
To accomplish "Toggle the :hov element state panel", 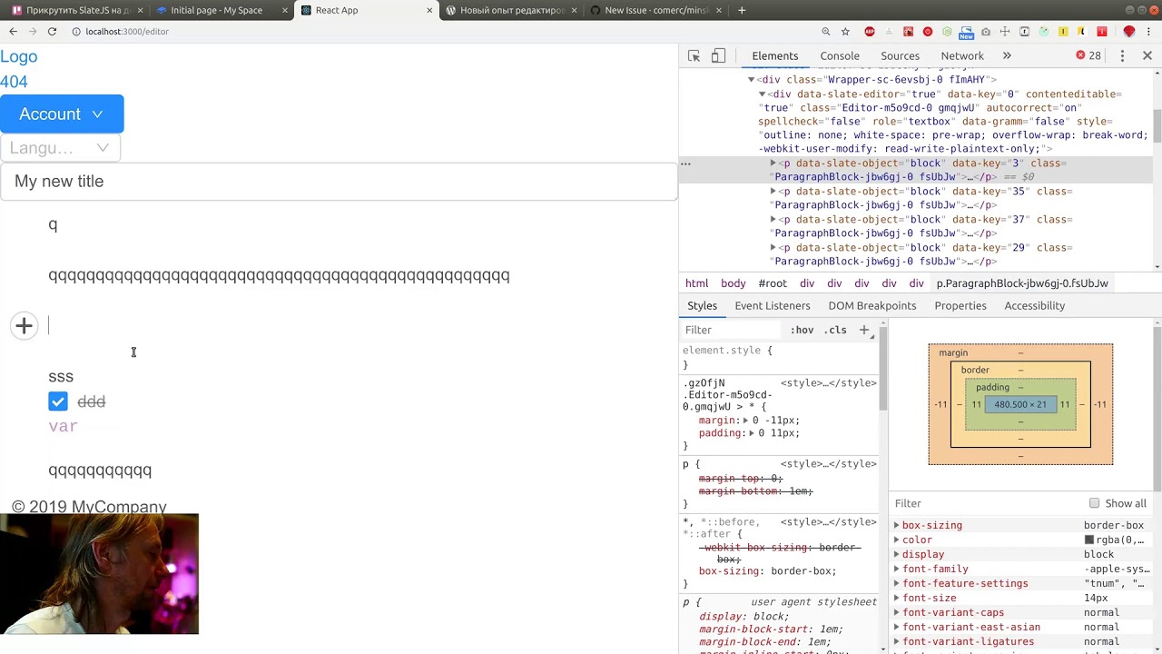I will point(802,330).
